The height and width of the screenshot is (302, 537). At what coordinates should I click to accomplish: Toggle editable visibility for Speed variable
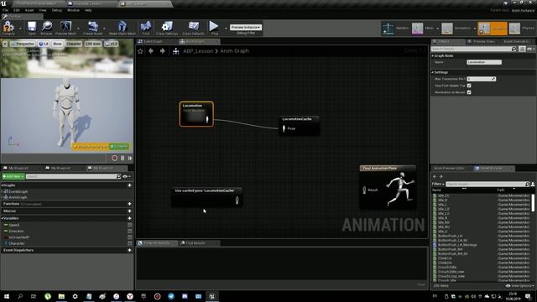(x=129, y=225)
